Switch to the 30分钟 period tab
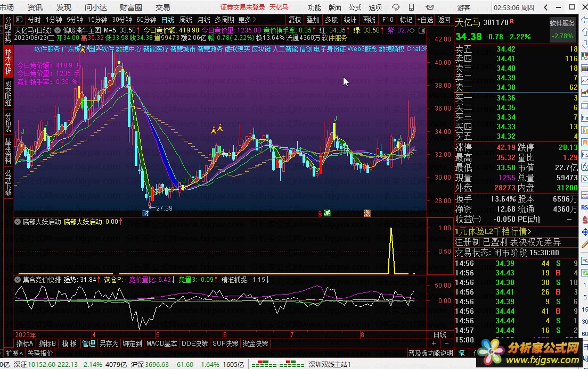 pos(122,20)
